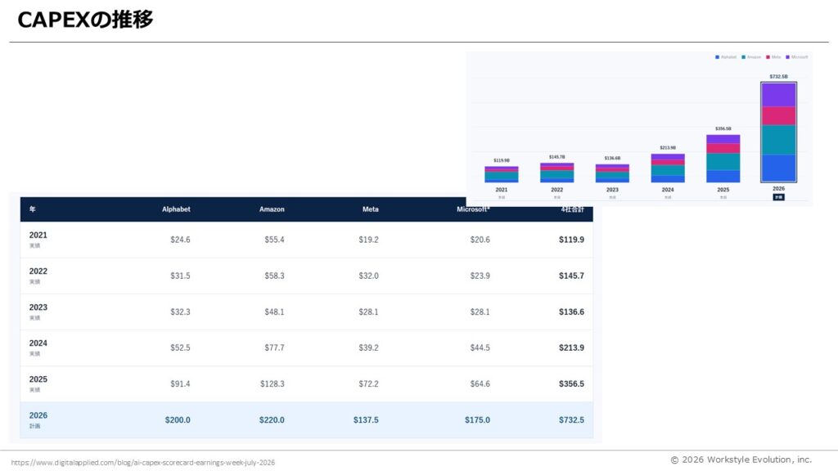Open the digitalapplied.com source URL link
This screenshot has width=838, height=471.
click(x=142, y=463)
